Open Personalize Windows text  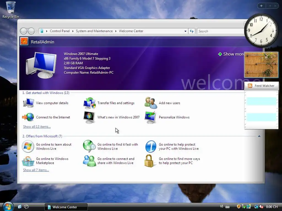(x=174, y=117)
